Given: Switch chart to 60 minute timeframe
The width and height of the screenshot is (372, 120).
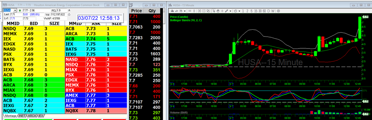Looking at the screenshot, I should point(264,11).
